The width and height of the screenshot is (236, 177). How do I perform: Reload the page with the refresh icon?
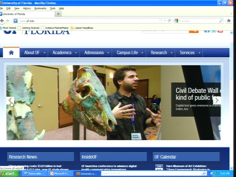[169, 21]
